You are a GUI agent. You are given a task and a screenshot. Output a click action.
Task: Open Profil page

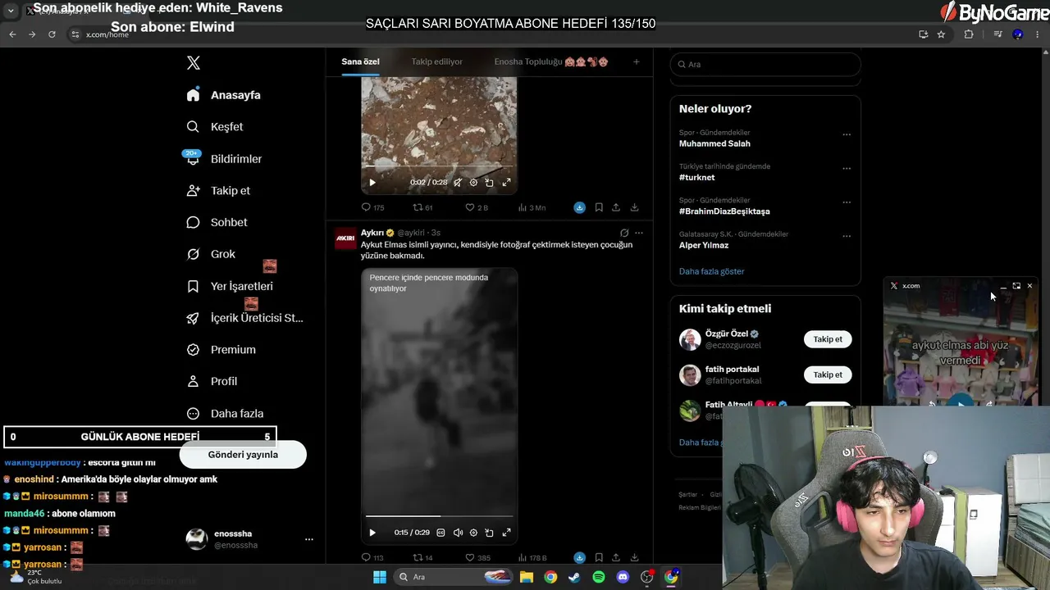[212, 381]
